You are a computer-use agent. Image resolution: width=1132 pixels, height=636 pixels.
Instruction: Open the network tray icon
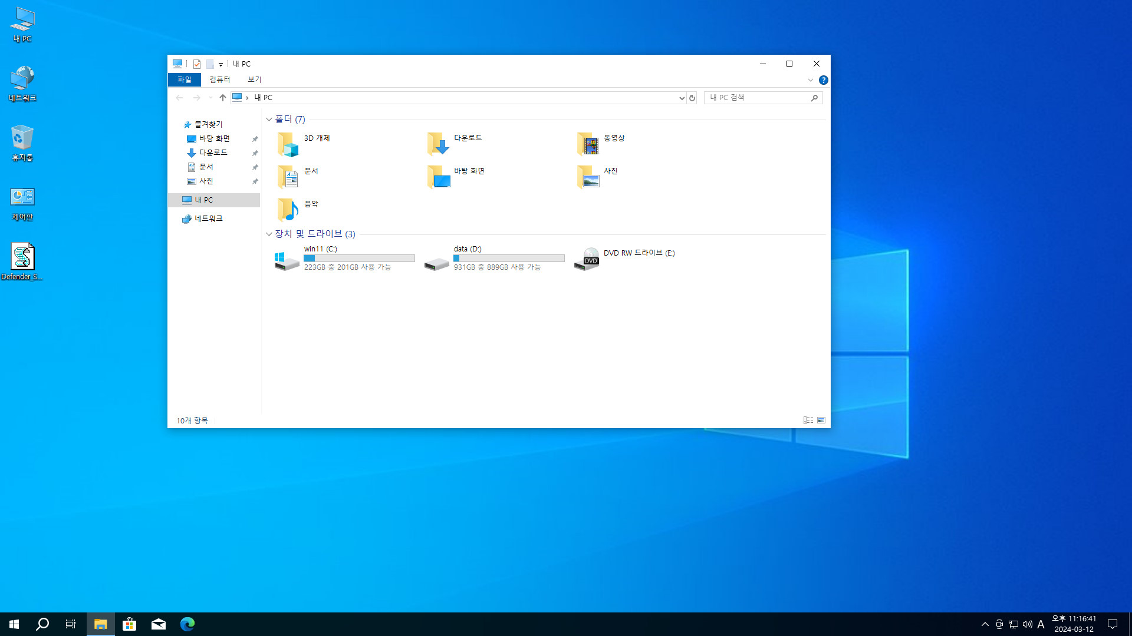(1013, 624)
